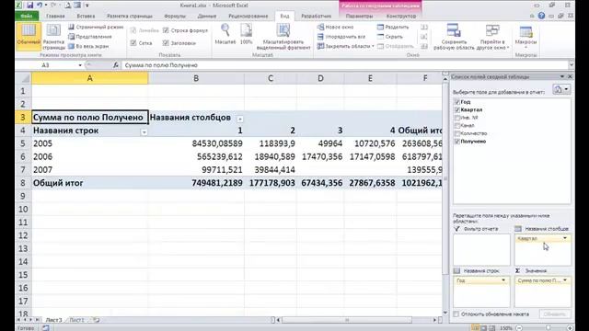589x331 pixels.
Task: Switch to Во весь экран full screen
Action: tap(88, 46)
